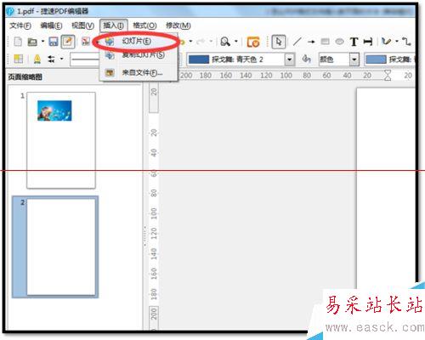Select the horizontal dimension line tool
The width and height of the screenshot is (425, 340).
pyautogui.click(x=368, y=42)
